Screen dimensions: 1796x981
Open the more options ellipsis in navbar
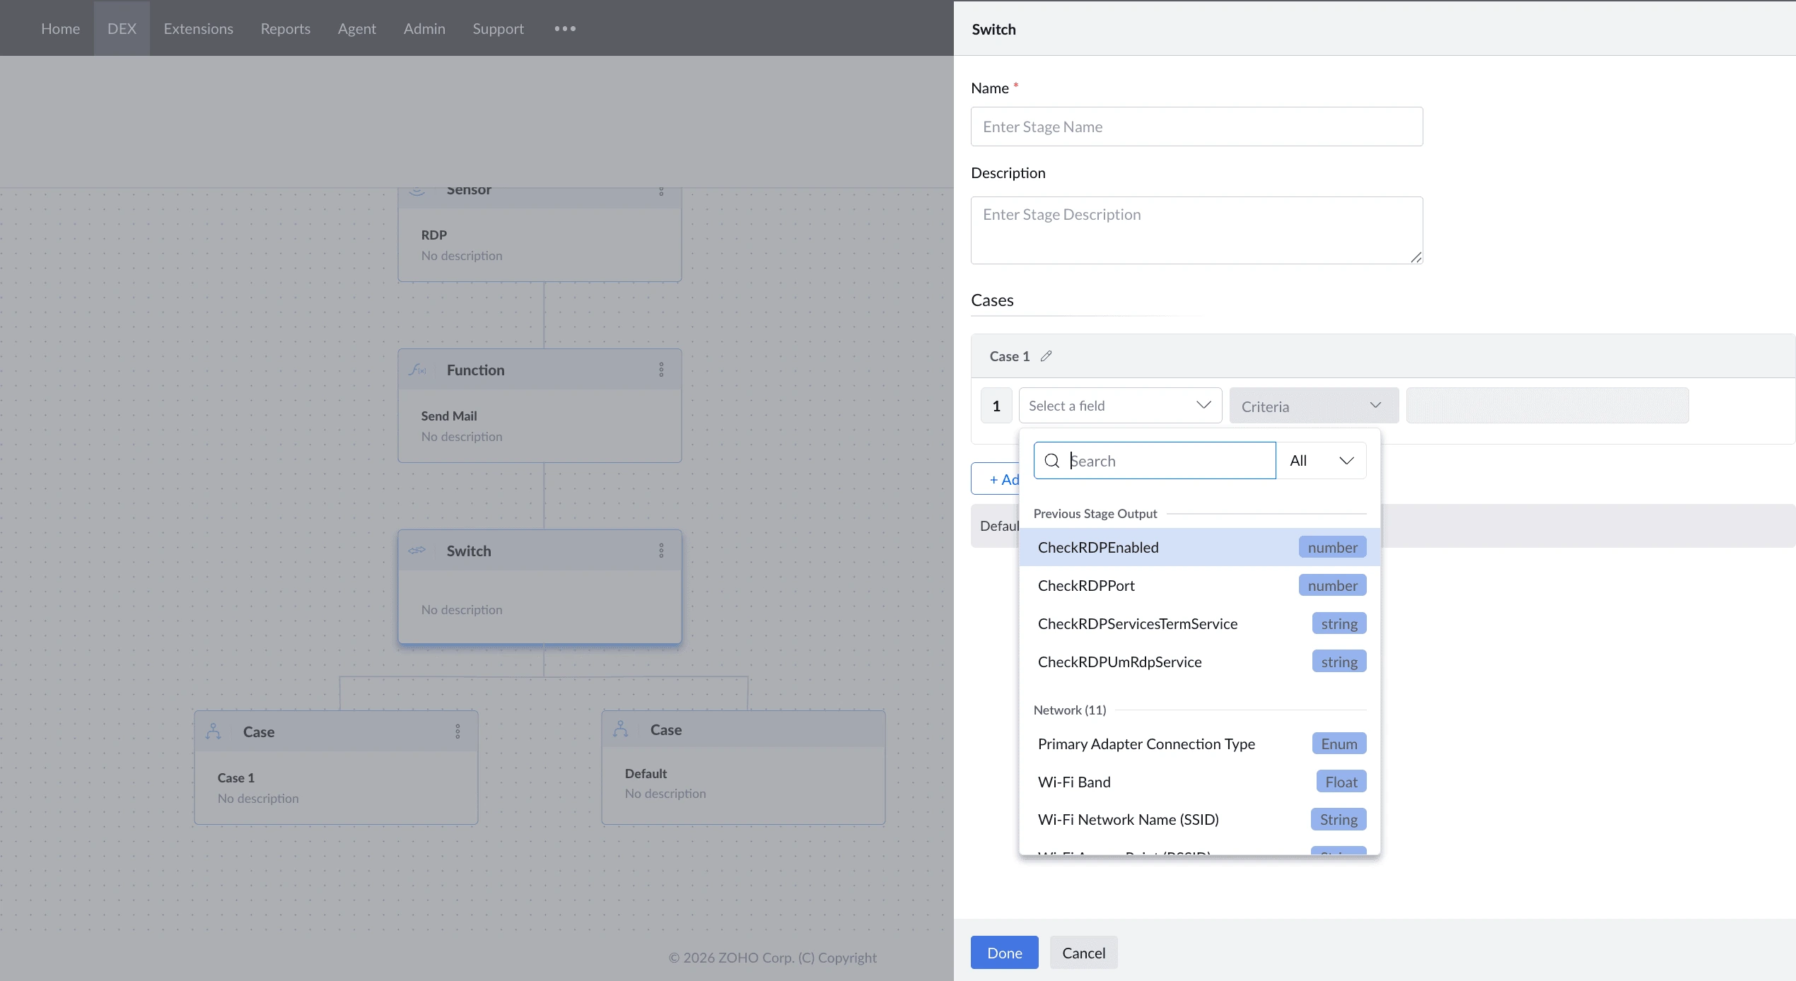click(x=565, y=28)
